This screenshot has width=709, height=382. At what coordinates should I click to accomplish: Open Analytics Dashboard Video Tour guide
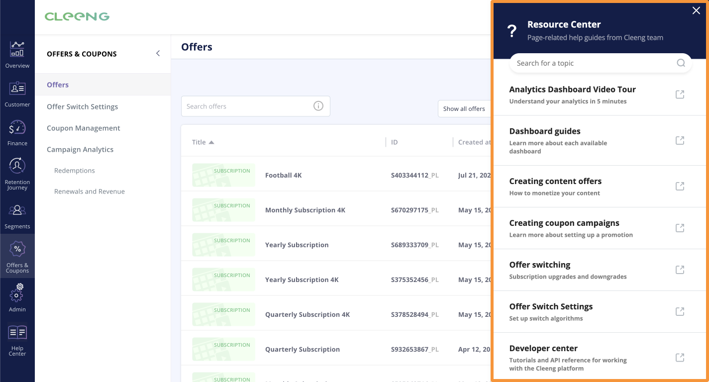573,90
